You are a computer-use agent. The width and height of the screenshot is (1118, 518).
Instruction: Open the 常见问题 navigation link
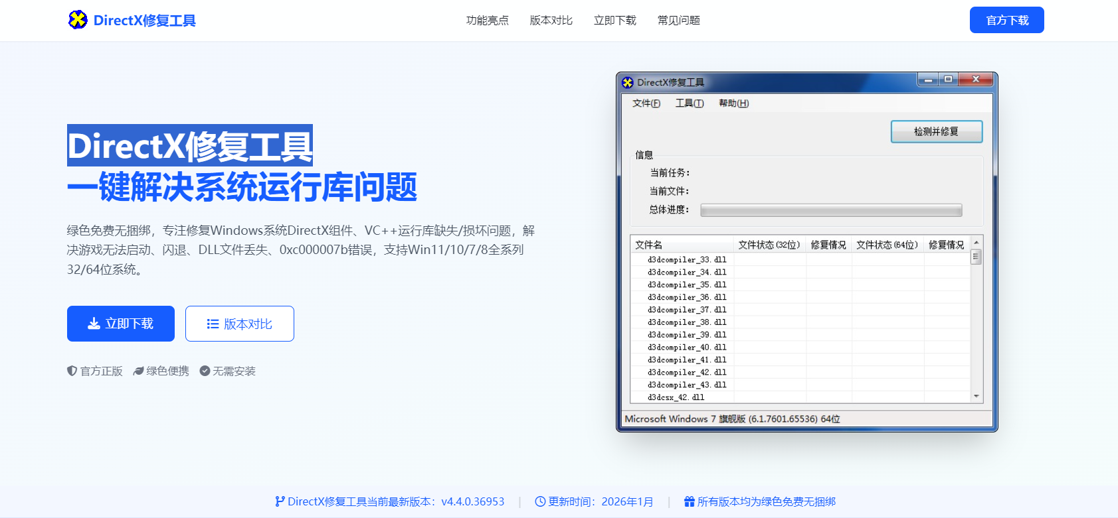point(678,21)
